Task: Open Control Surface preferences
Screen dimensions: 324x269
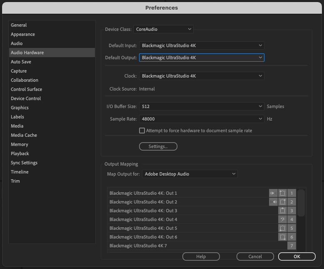Action: [x=52, y=89]
